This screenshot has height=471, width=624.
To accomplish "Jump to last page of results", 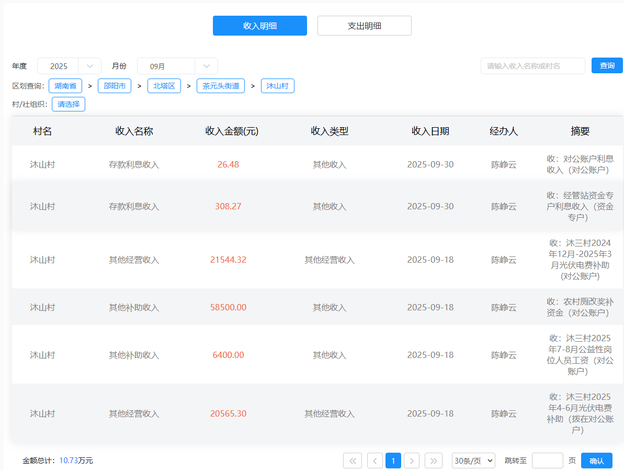I will (434, 461).
